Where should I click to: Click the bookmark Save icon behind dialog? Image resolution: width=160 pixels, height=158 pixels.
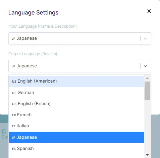[4, 131]
